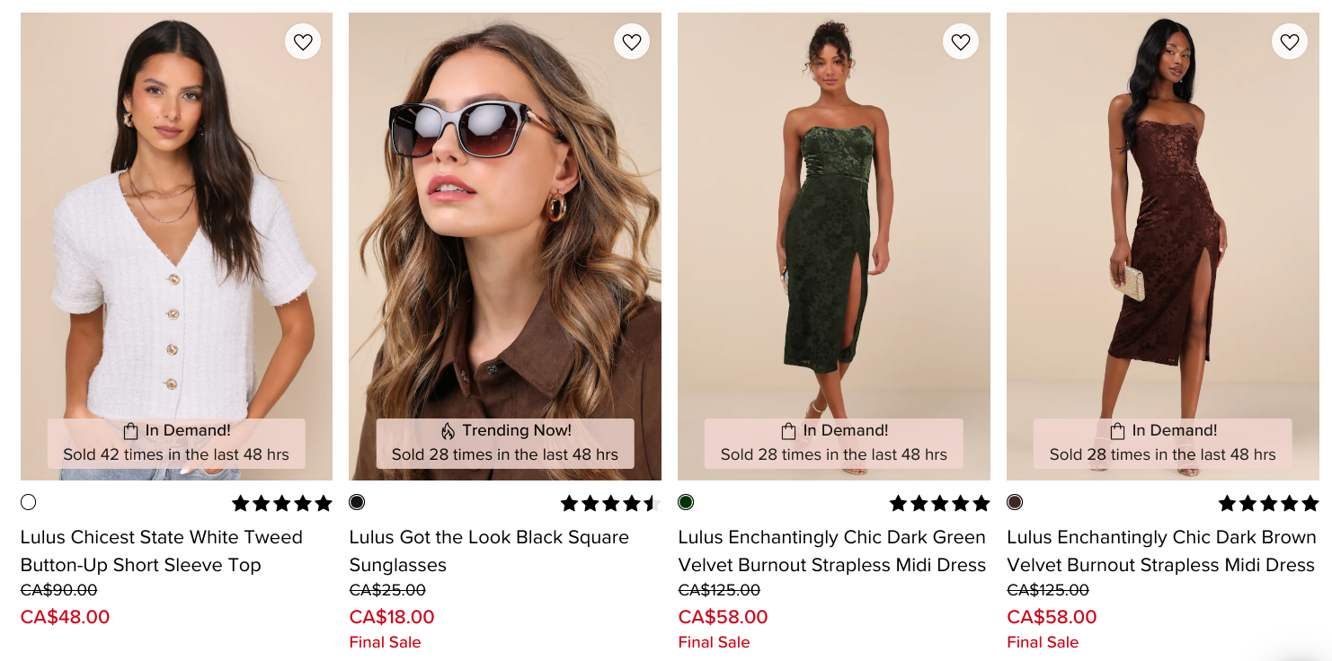Open Enchantingly Chic Dark Brown Velvet Dress link

point(1161,551)
